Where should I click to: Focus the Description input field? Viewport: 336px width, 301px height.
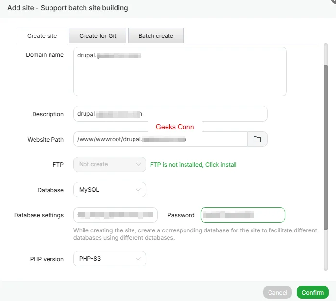point(170,114)
